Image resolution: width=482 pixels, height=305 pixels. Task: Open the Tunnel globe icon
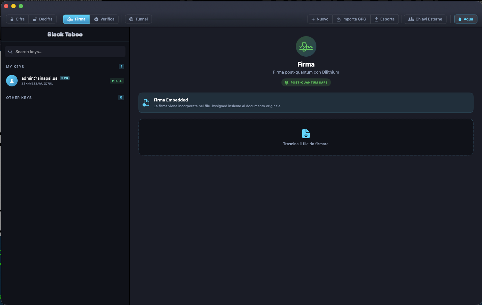pos(131,19)
